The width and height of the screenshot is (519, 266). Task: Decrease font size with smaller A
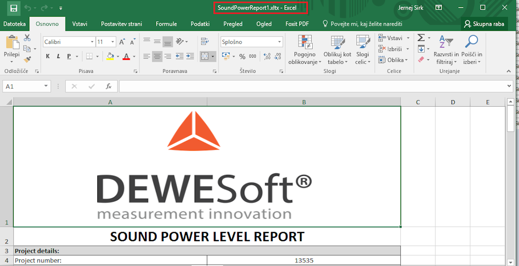click(133, 42)
